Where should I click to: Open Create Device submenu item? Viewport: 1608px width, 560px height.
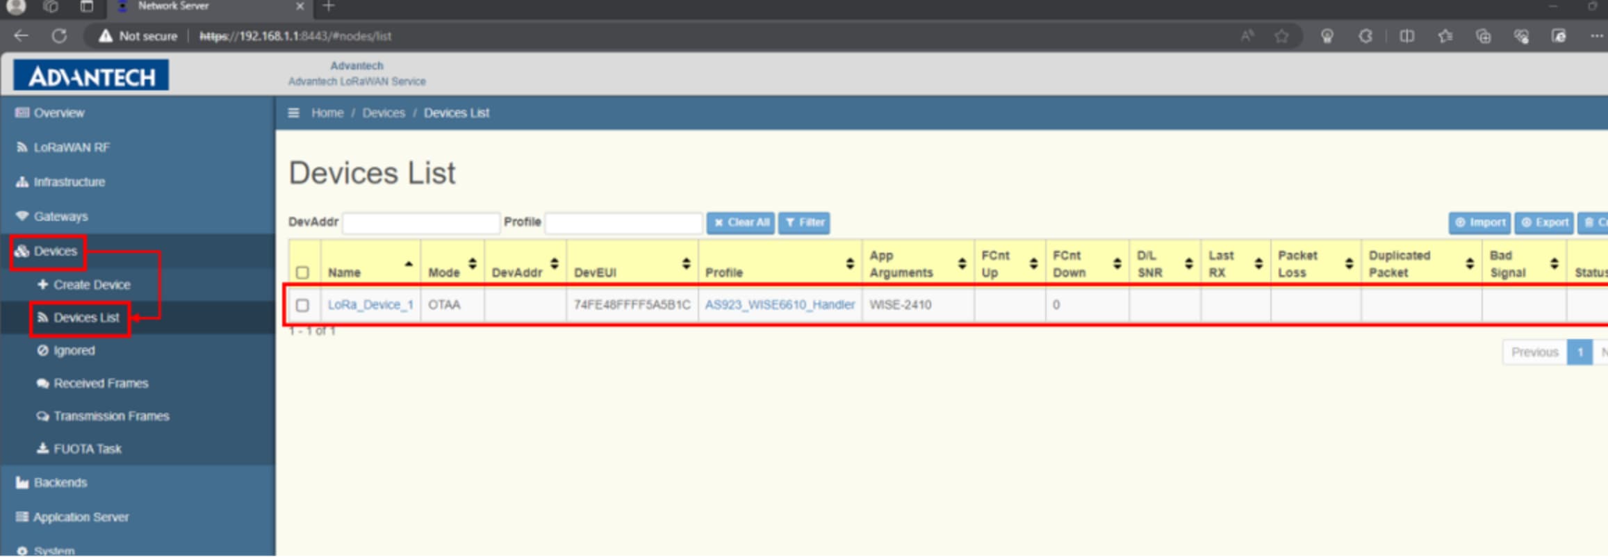pyautogui.click(x=84, y=285)
